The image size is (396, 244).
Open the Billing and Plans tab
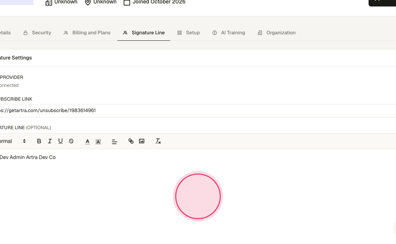pos(87,33)
